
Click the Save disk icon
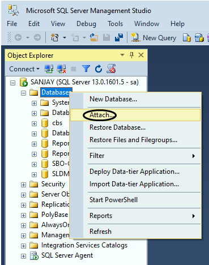[x=106, y=37]
